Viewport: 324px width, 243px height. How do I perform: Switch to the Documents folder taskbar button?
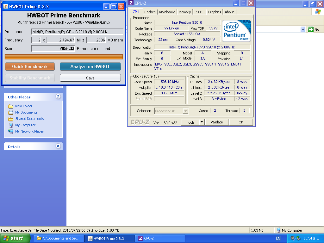click(59, 238)
